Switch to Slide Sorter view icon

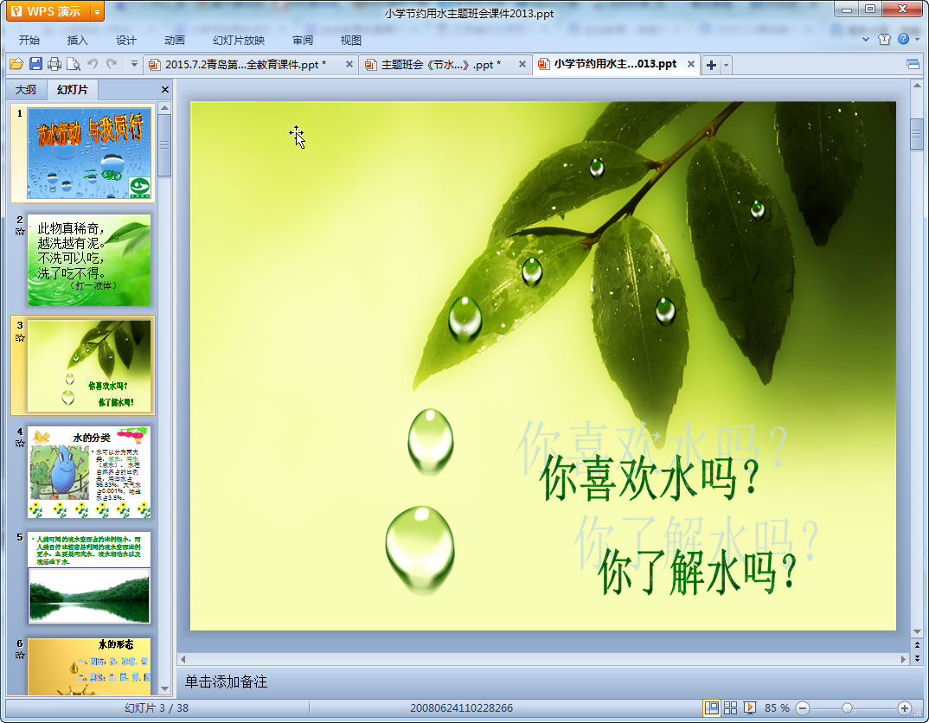[x=731, y=707]
